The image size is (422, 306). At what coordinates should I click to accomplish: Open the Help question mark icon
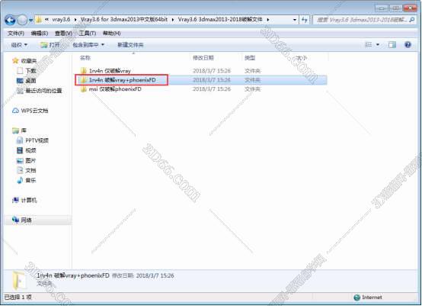tap(408, 45)
